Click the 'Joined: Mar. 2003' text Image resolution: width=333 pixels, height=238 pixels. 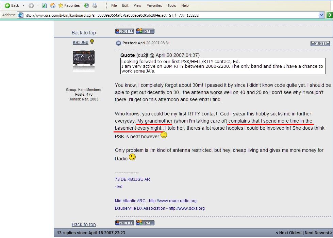pos(84,99)
